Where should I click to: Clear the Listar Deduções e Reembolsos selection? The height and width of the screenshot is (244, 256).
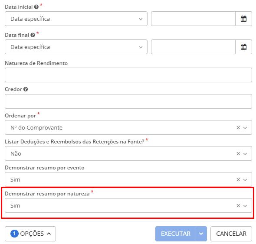238,154
